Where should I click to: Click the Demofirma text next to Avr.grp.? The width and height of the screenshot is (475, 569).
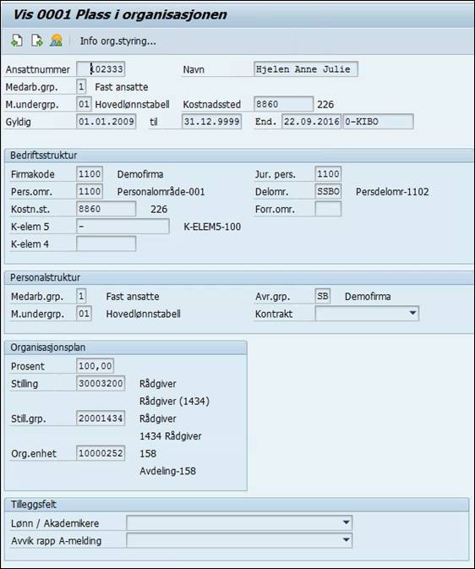click(x=368, y=297)
